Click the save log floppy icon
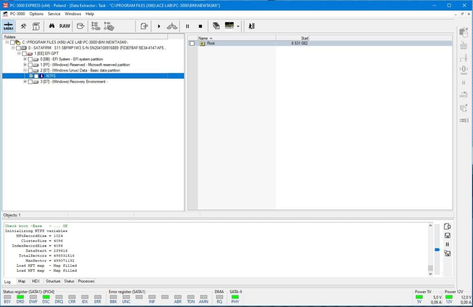Screen dimensions: 473x307 click(447, 236)
